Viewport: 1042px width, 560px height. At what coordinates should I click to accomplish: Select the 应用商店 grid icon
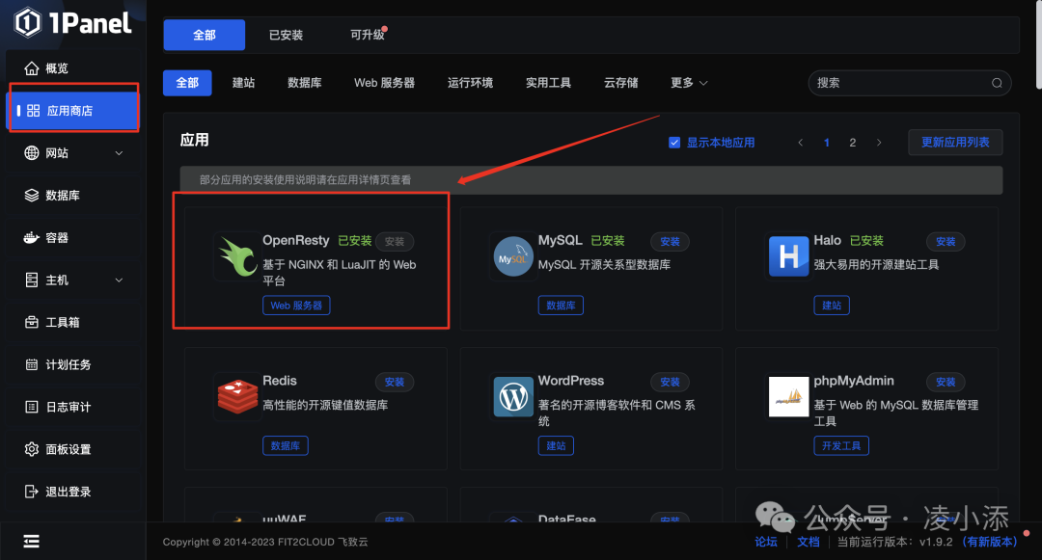click(33, 111)
